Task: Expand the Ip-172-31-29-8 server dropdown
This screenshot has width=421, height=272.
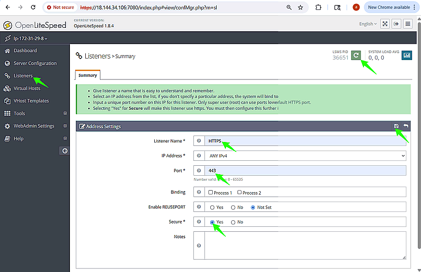Action: (30, 38)
